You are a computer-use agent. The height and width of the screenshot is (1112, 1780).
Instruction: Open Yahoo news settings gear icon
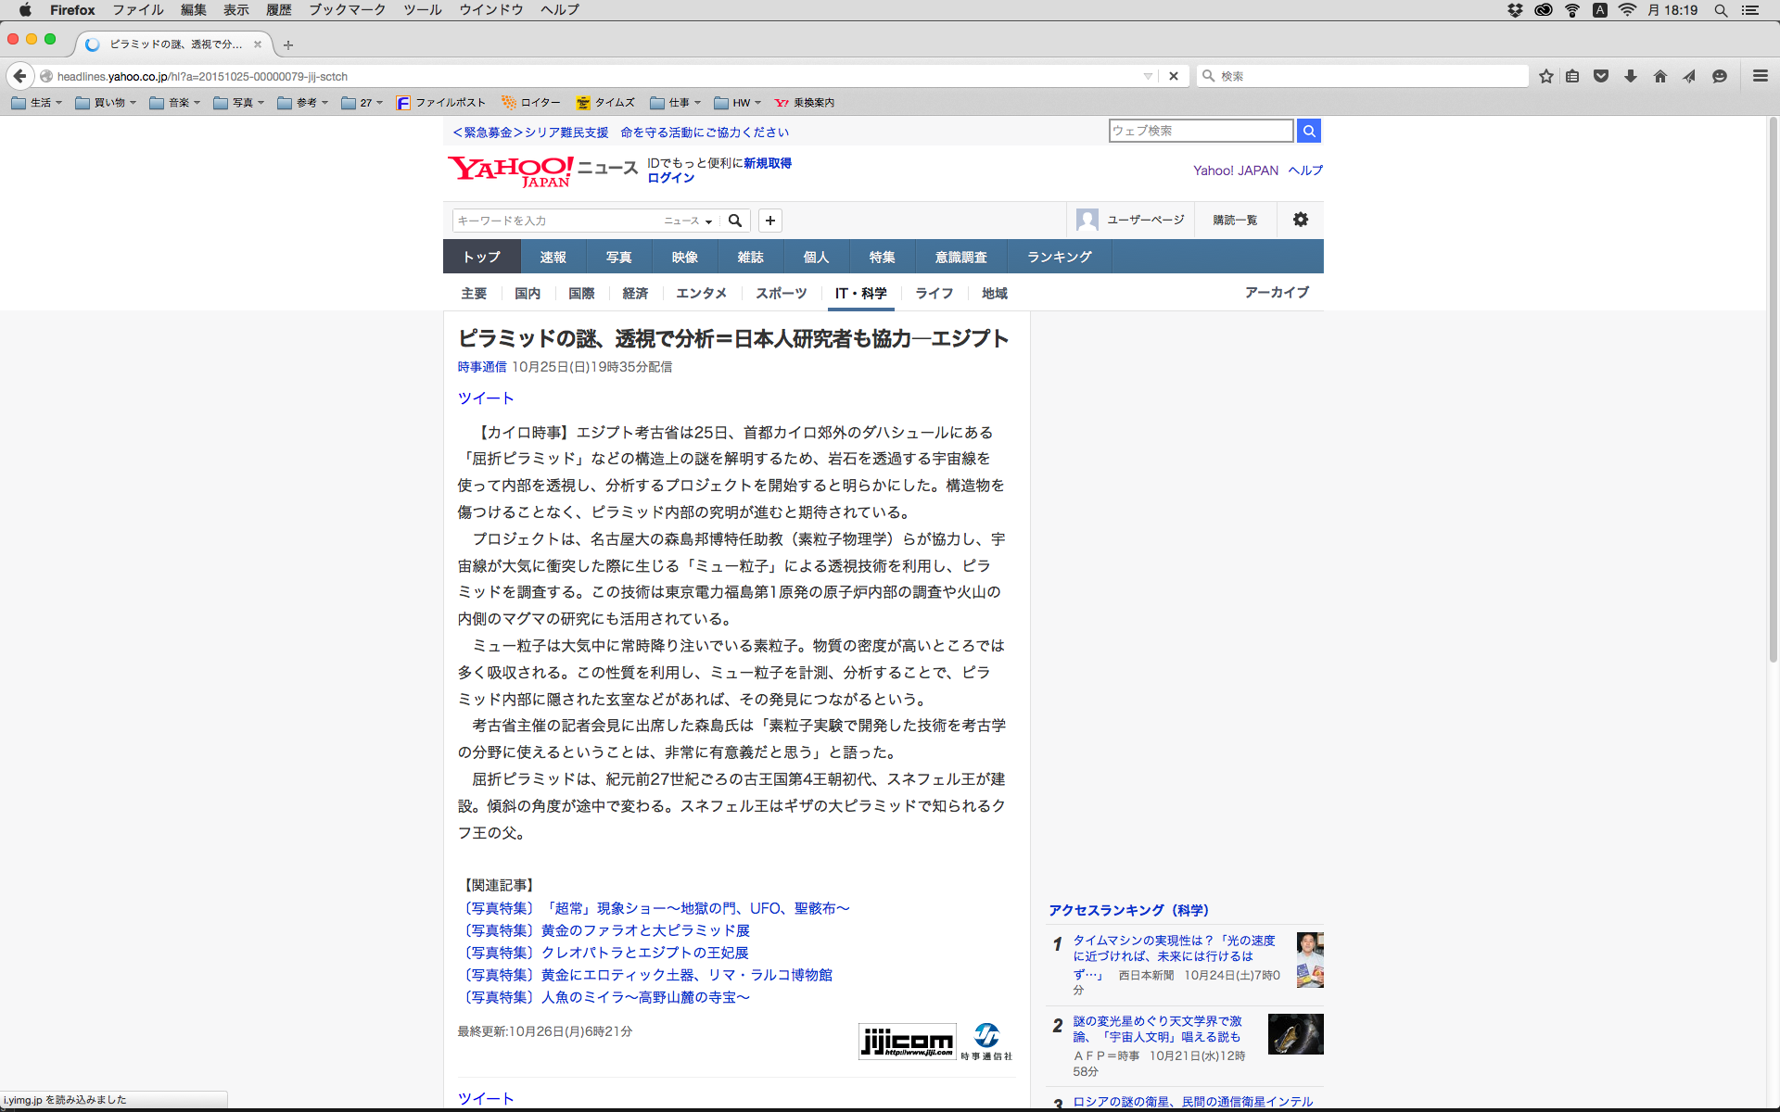click(x=1300, y=220)
